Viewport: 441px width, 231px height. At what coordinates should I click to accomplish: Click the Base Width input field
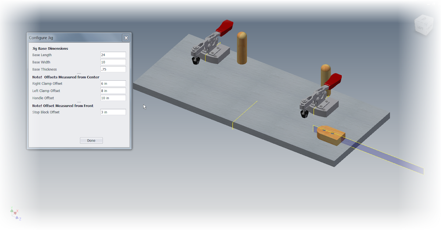(x=113, y=62)
